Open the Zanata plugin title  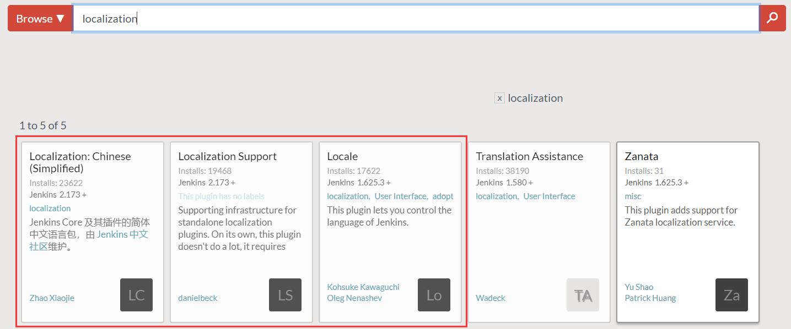(x=642, y=156)
